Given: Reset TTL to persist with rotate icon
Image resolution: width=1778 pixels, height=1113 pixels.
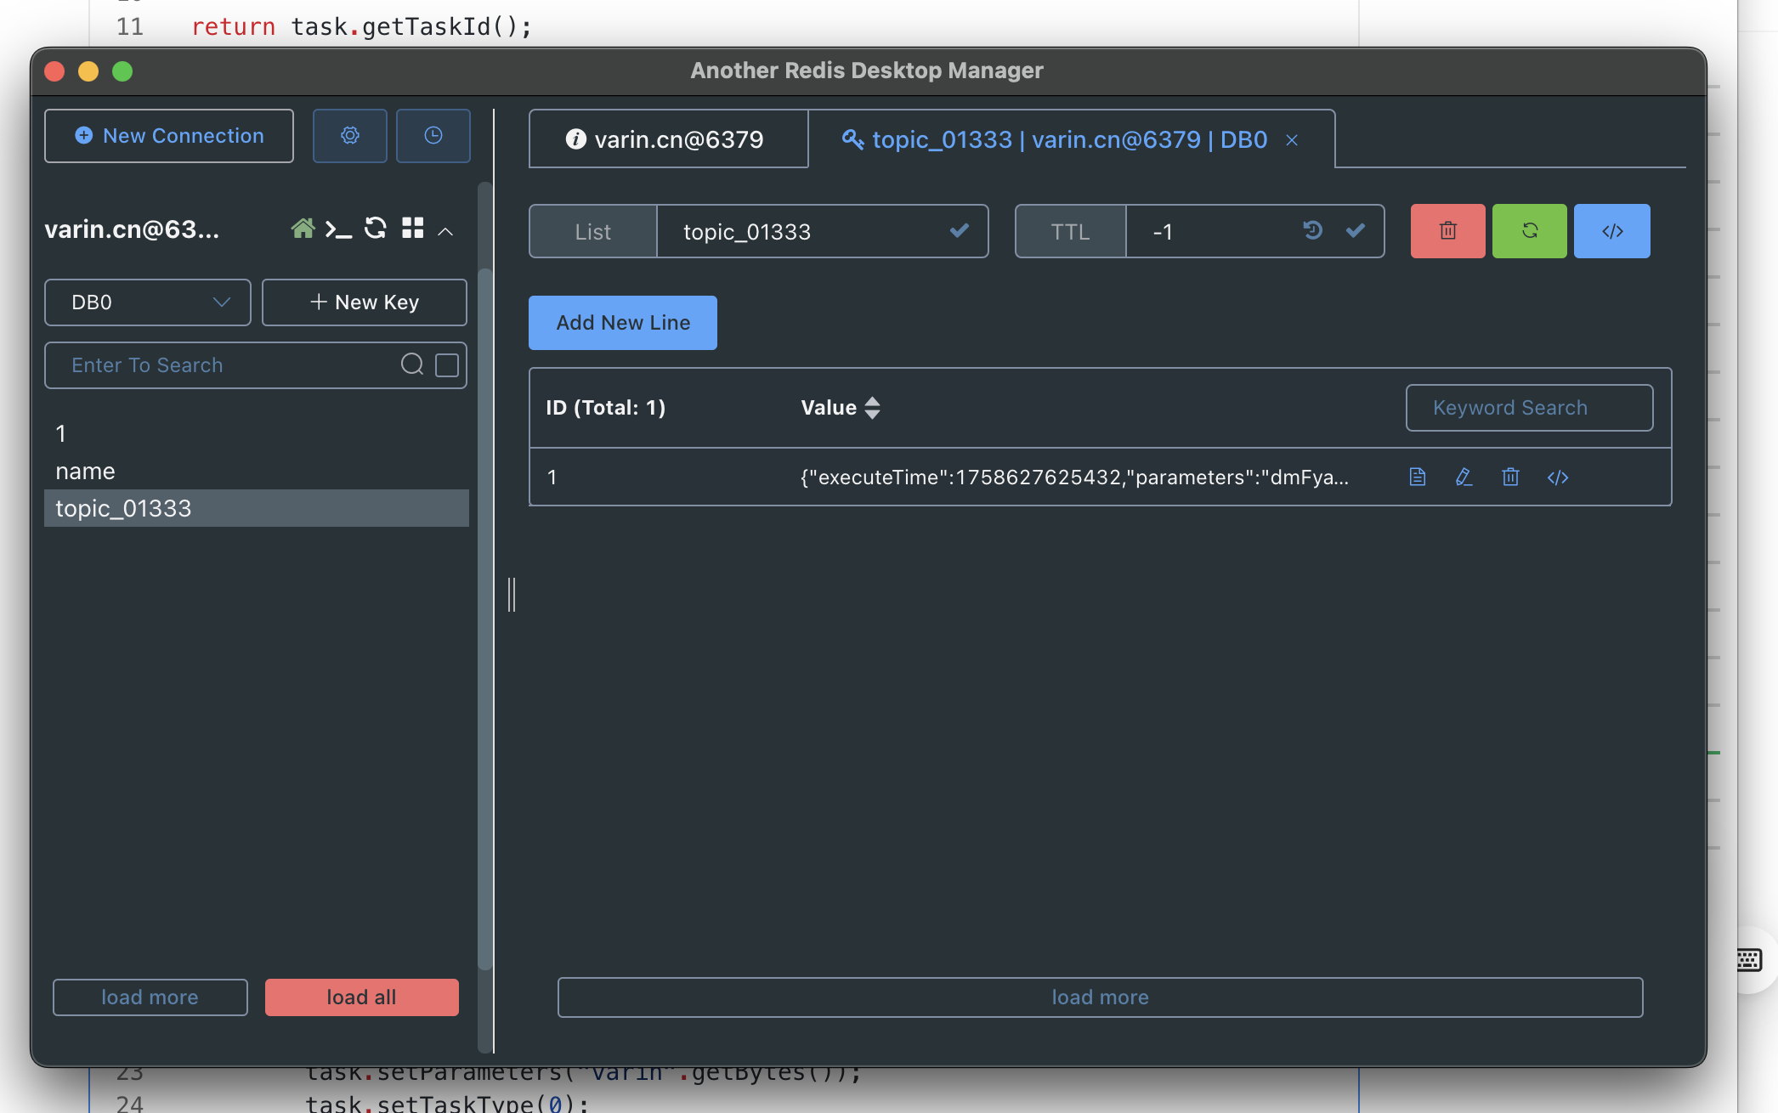Looking at the screenshot, I should (1312, 230).
